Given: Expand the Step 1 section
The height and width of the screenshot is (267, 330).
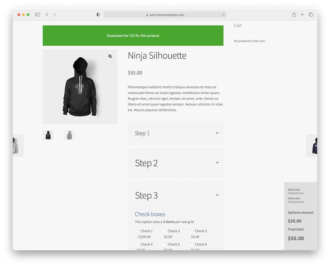Looking at the screenshot, I should click(176, 133).
